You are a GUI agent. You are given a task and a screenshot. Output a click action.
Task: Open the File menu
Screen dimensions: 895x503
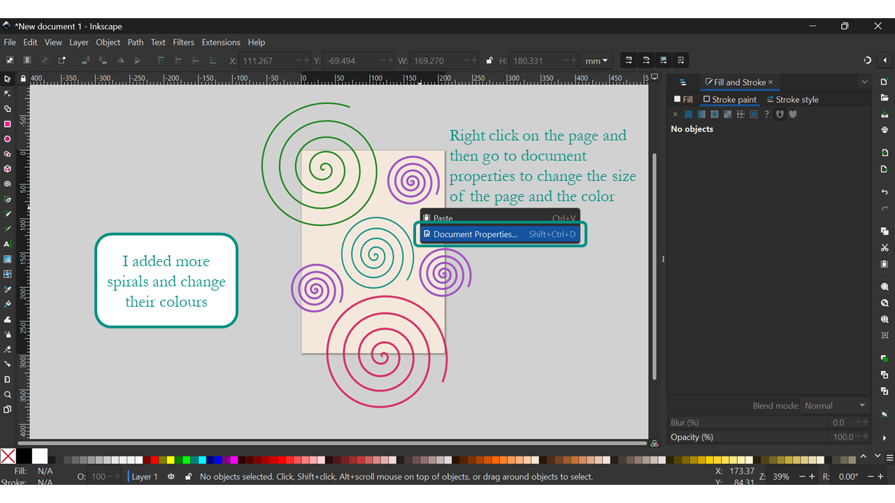pos(10,43)
